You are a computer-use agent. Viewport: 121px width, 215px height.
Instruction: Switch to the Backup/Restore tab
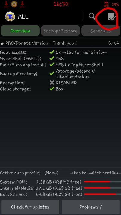point(60,31)
